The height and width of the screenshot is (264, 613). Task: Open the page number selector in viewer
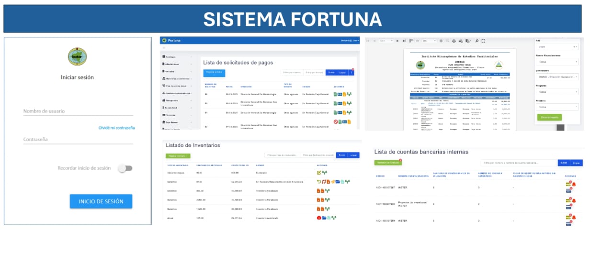pos(386,41)
